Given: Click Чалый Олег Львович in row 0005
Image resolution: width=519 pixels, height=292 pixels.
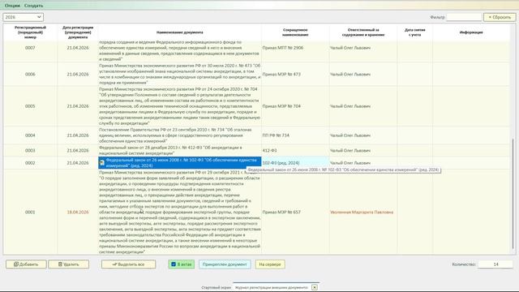Looking at the screenshot, I should (x=350, y=106).
